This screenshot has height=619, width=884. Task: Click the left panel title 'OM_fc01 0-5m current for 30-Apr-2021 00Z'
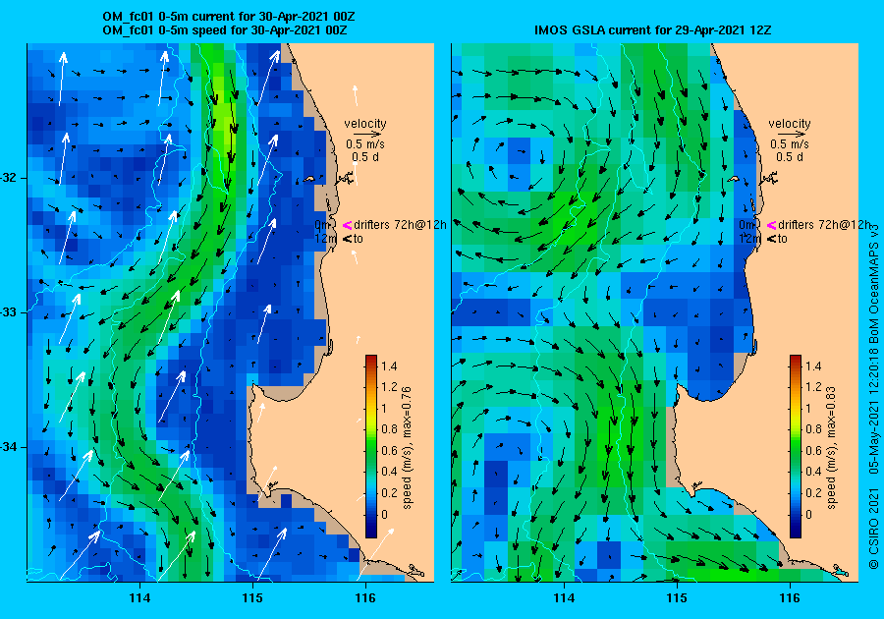click(228, 17)
